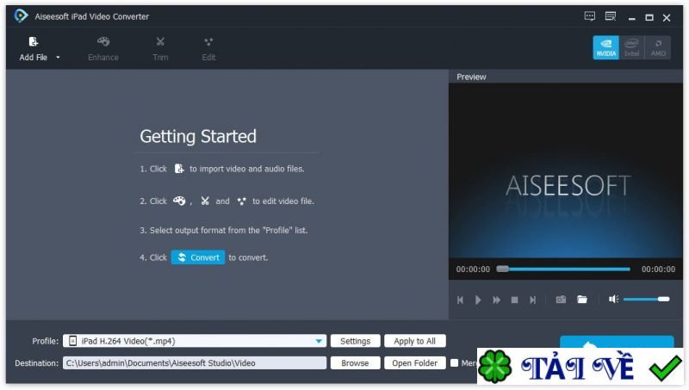Open the Enhance tool
Image resolution: width=689 pixels, height=390 pixels.
pyautogui.click(x=103, y=48)
